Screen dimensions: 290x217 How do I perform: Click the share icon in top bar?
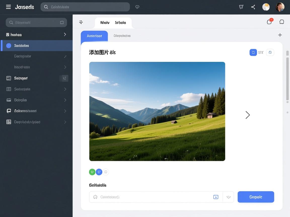tap(253, 7)
